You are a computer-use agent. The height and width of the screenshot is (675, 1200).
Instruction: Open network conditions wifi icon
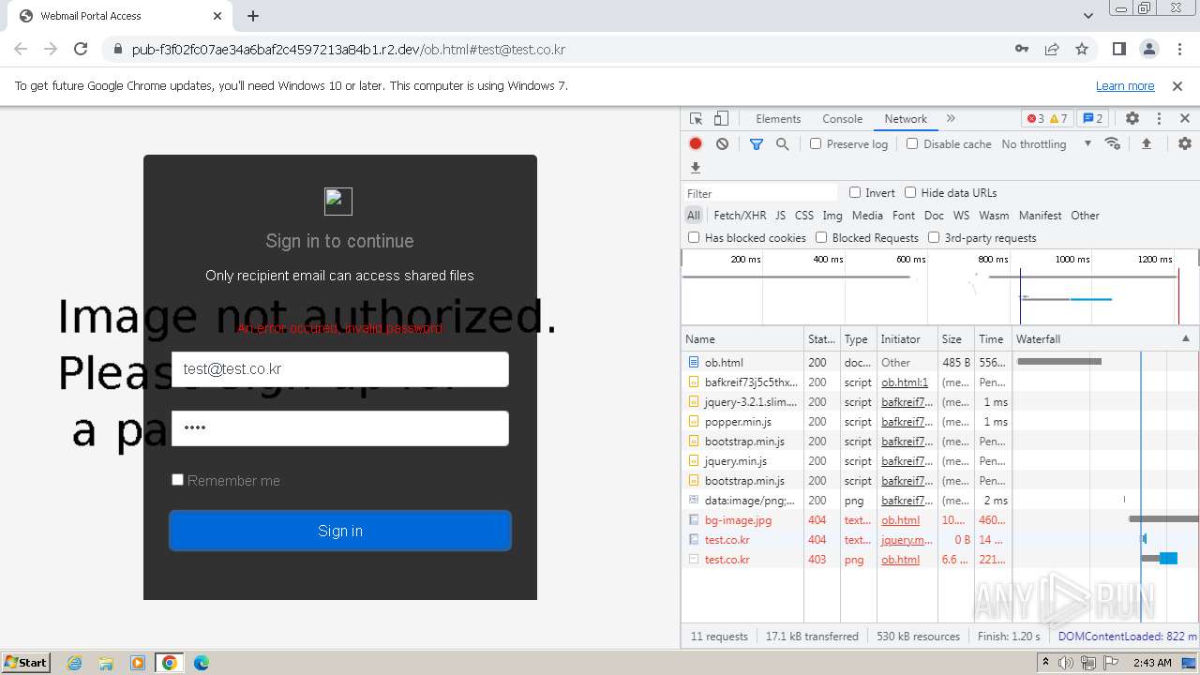1113,143
